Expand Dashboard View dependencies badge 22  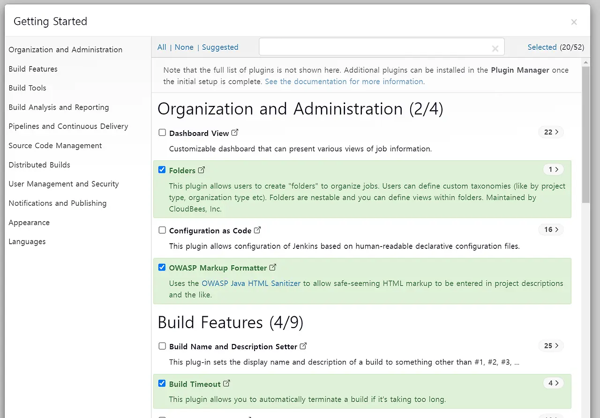click(551, 132)
